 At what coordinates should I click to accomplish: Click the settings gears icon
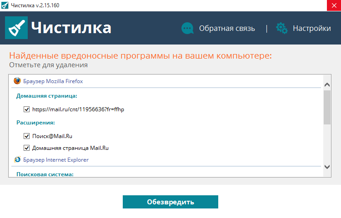point(281,28)
